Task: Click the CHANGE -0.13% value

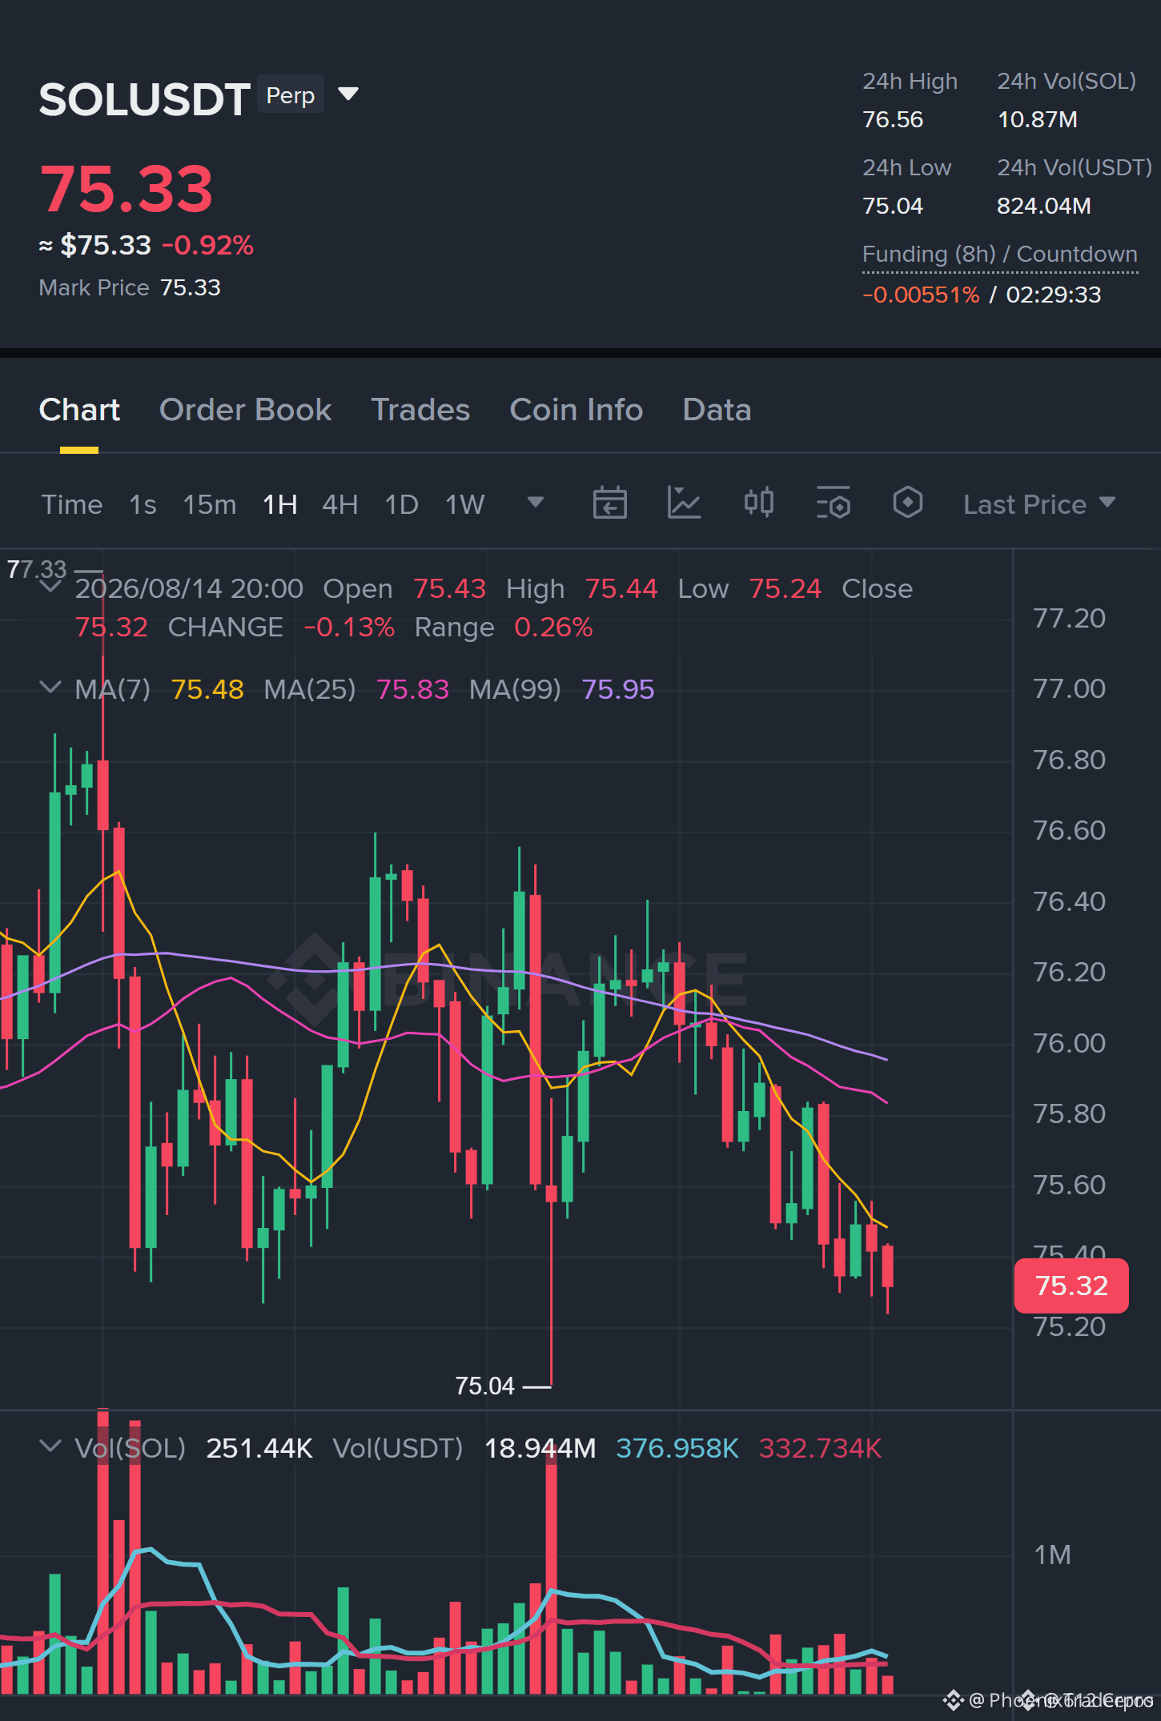Action: (349, 627)
